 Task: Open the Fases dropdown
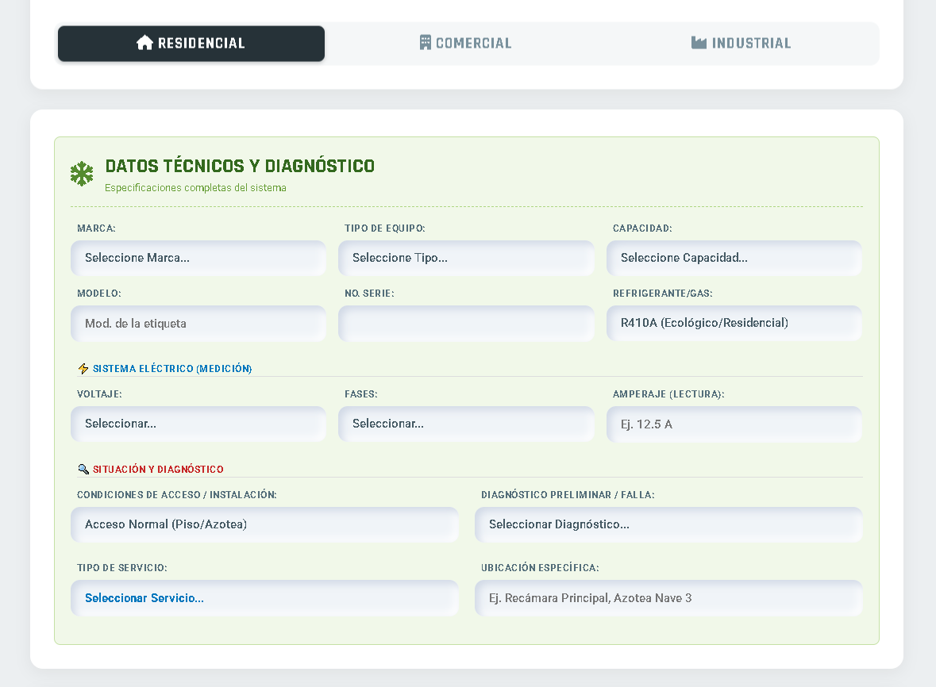click(x=466, y=424)
